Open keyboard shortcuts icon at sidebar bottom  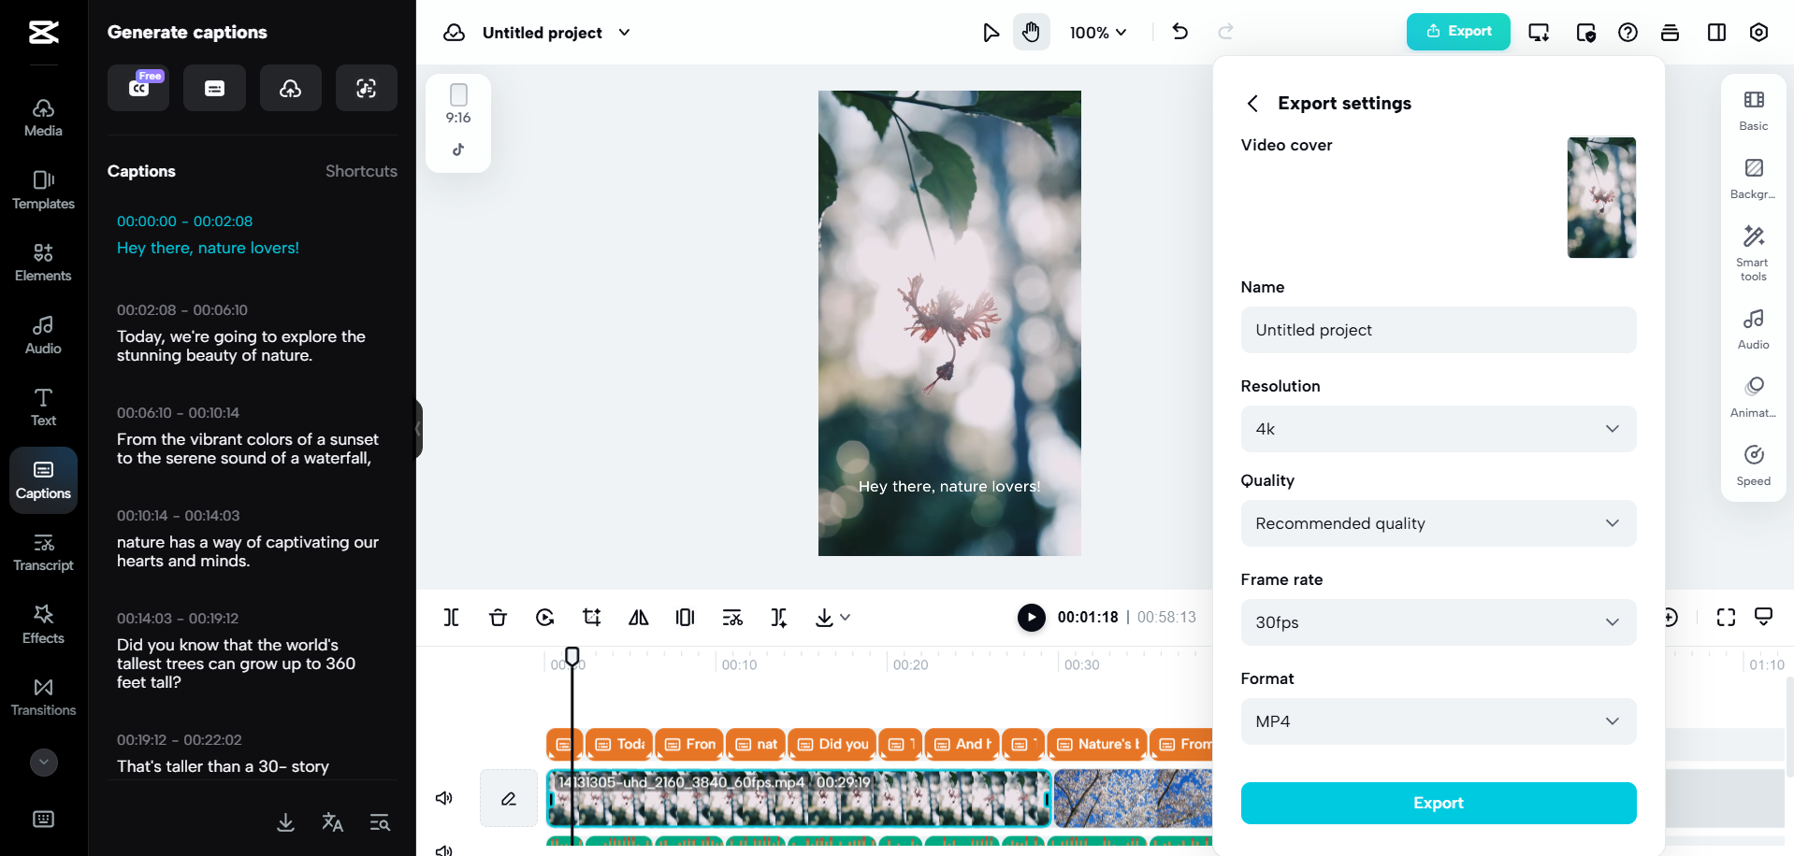(43, 820)
